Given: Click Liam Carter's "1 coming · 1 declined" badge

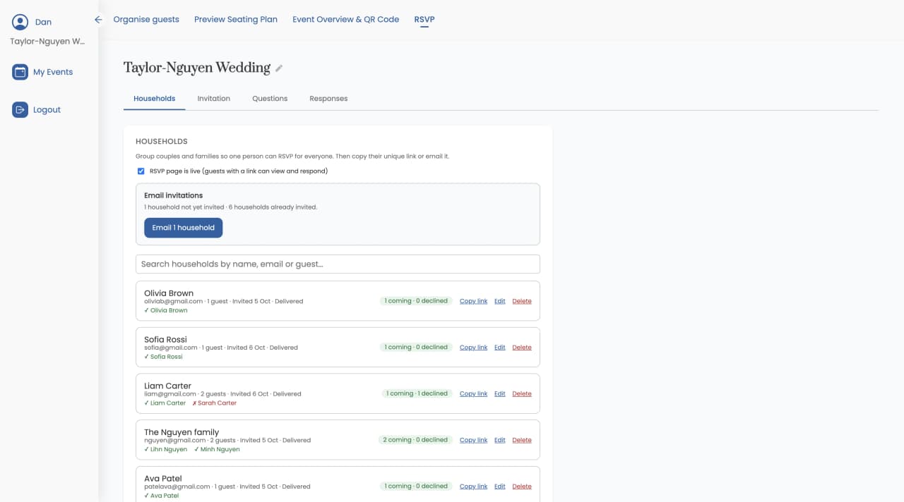Looking at the screenshot, I should (x=417, y=393).
